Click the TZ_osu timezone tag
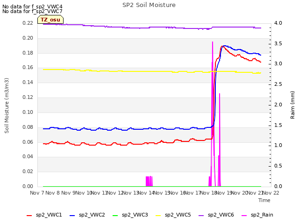The height and width of the screenshot is (224, 299). 50,20
